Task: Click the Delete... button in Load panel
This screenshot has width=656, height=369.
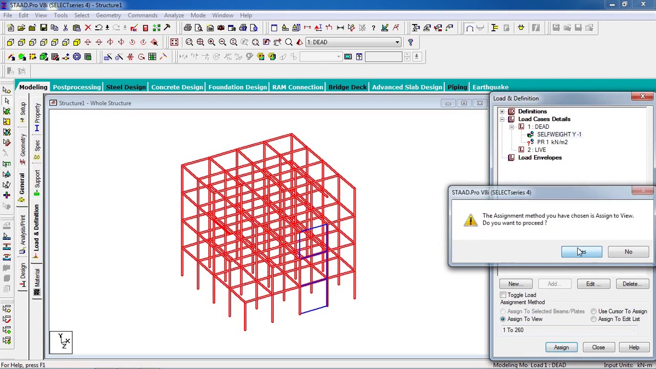Action: pos(632,284)
